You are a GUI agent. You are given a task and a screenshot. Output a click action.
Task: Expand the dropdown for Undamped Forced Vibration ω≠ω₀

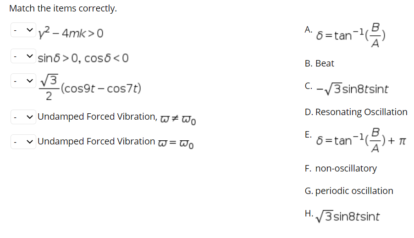(x=23, y=116)
